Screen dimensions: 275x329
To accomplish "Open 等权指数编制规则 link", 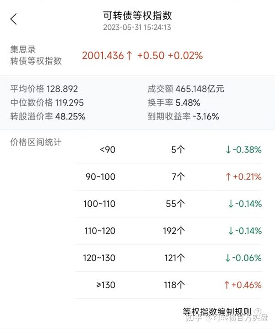I will pos(217,312).
